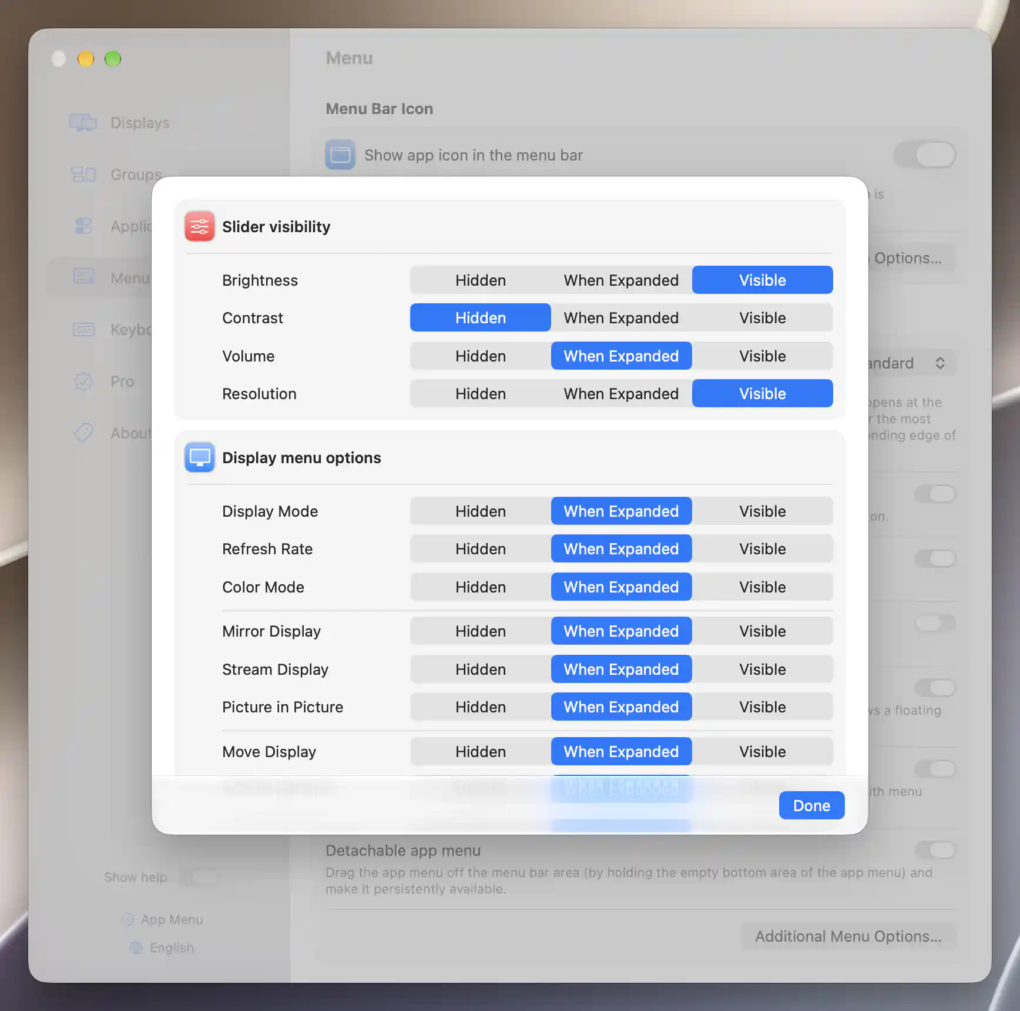1020x1011 pixels.
Task: Open Additional Menu Options
Action: click(848, 936)
